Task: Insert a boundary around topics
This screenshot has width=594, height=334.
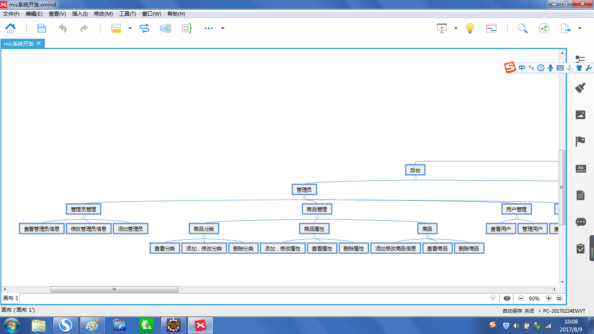Action: 165,28
